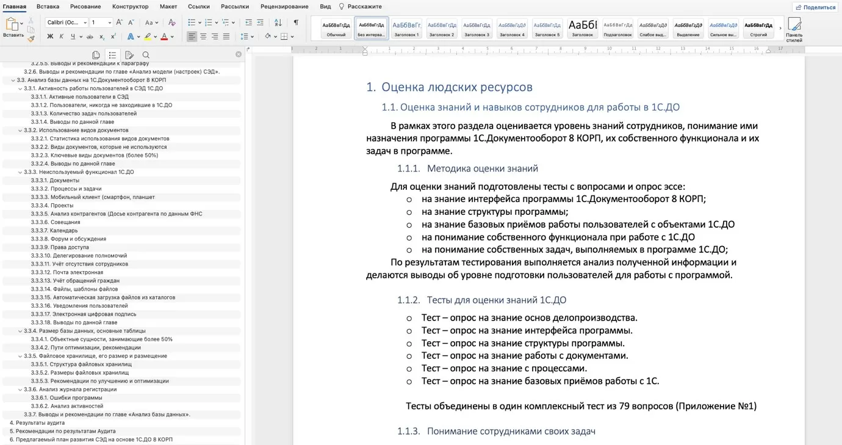
Task: Click the Paste (Вставить) clipboard icon
Action: (x=12, y=24)
